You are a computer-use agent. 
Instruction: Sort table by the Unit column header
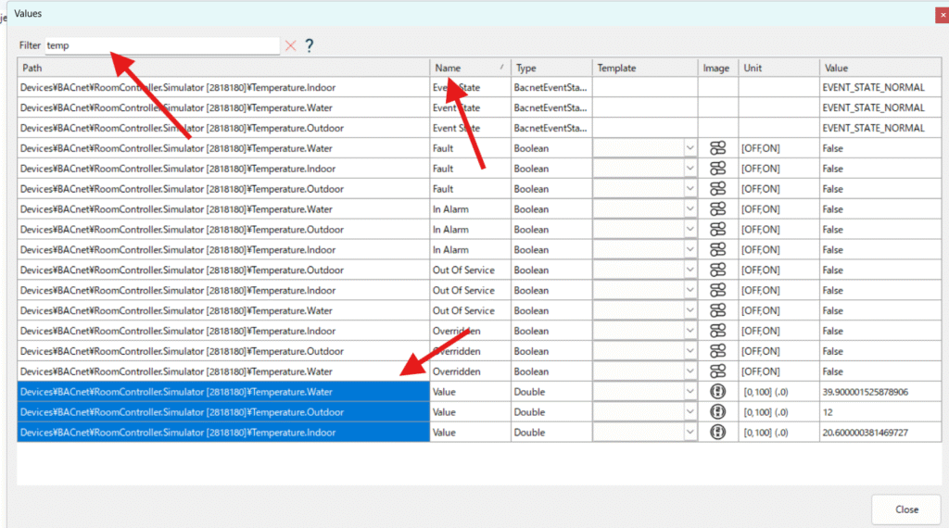point(778,68)
